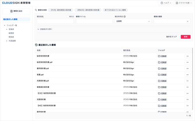Click the 1 - 10 pagination text
195x121 pixels.
click(188, 116)
